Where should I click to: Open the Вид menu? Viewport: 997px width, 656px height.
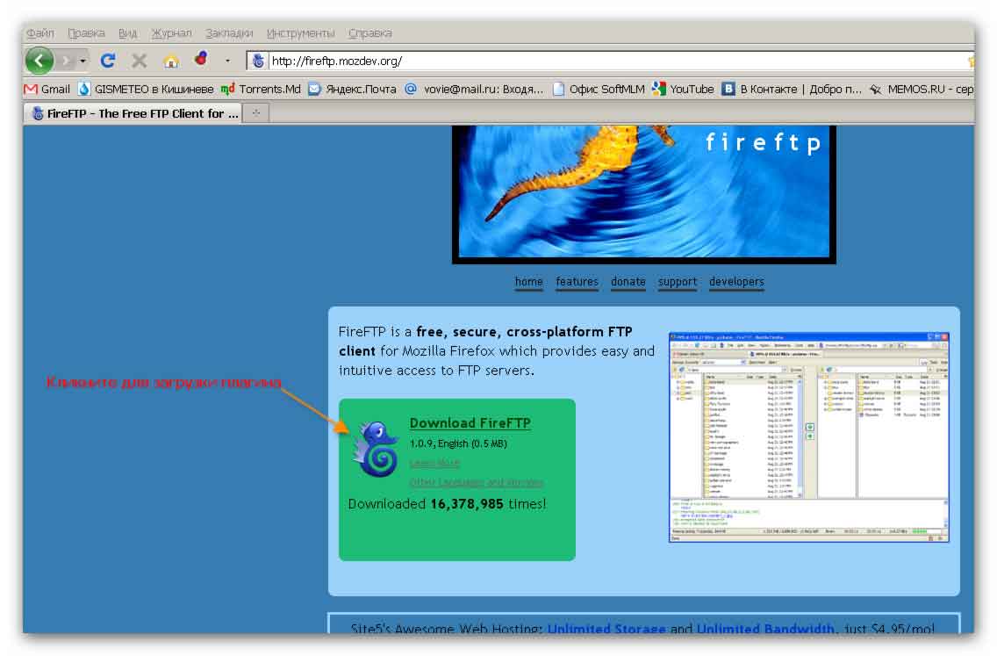tap(127, 33)
